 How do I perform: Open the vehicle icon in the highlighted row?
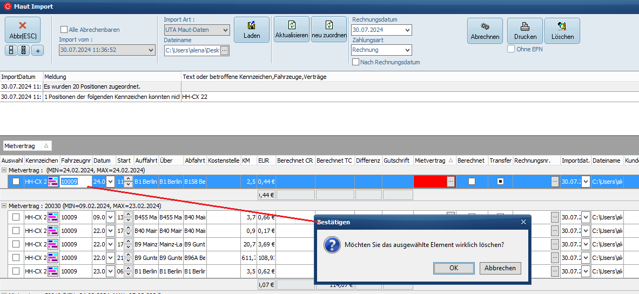53,182
